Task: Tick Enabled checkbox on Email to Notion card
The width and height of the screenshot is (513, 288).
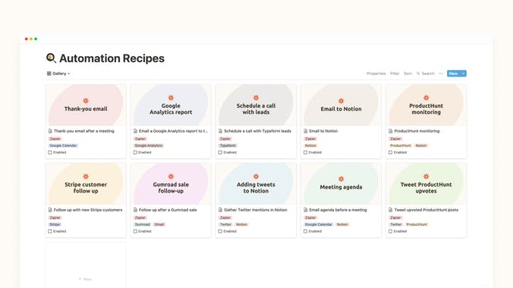Action: pyautogui.click(x=305, y=152)
